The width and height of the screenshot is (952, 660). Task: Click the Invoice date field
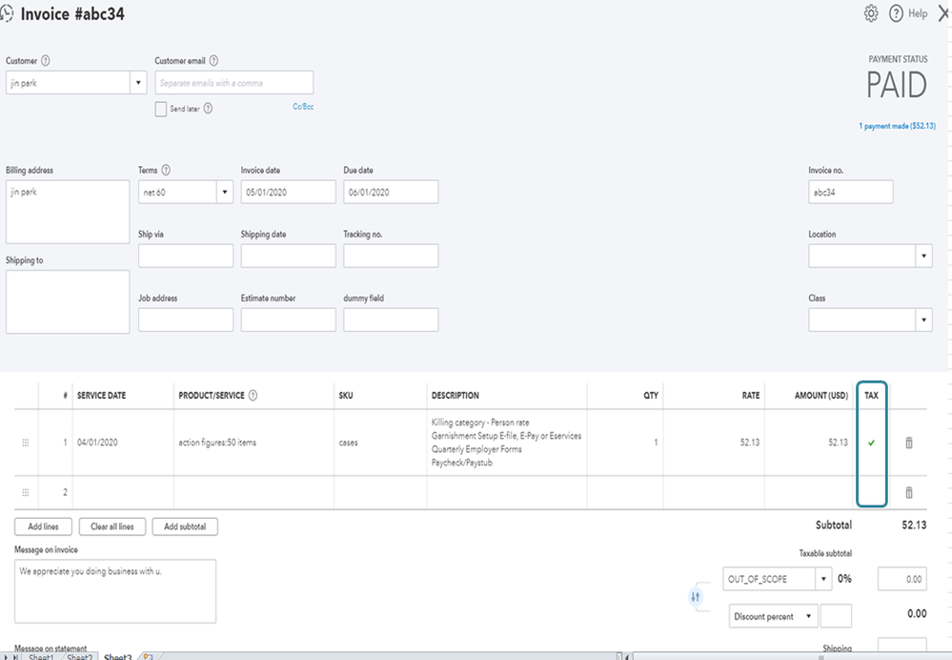coord(288,192)
